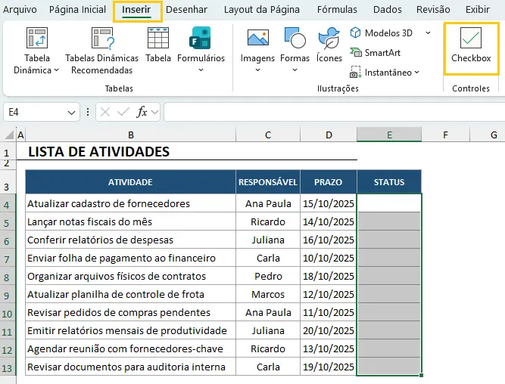Switch to the Fórmulas tab
Screen dimensions: 505x384
(338, 10)
